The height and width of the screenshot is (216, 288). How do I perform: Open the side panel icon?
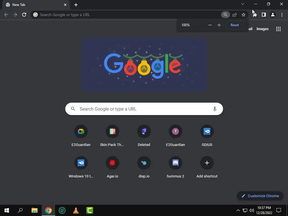(x=264, y=15)
